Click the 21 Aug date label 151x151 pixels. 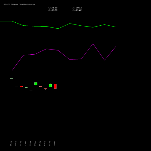[x=45, y=143]
